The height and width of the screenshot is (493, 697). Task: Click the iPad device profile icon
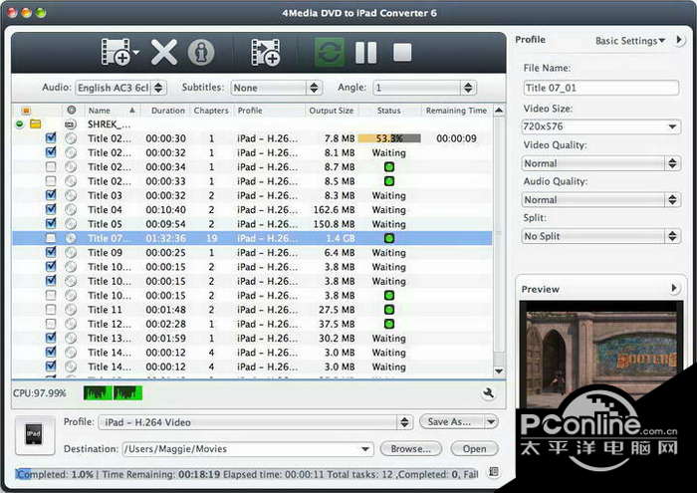tap(35, 435)
